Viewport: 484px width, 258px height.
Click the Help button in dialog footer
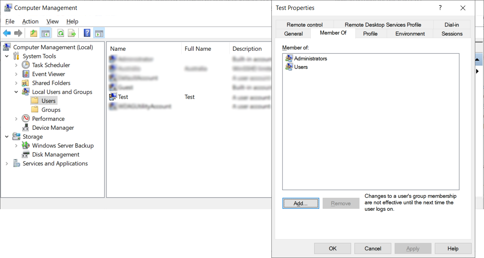453,248
